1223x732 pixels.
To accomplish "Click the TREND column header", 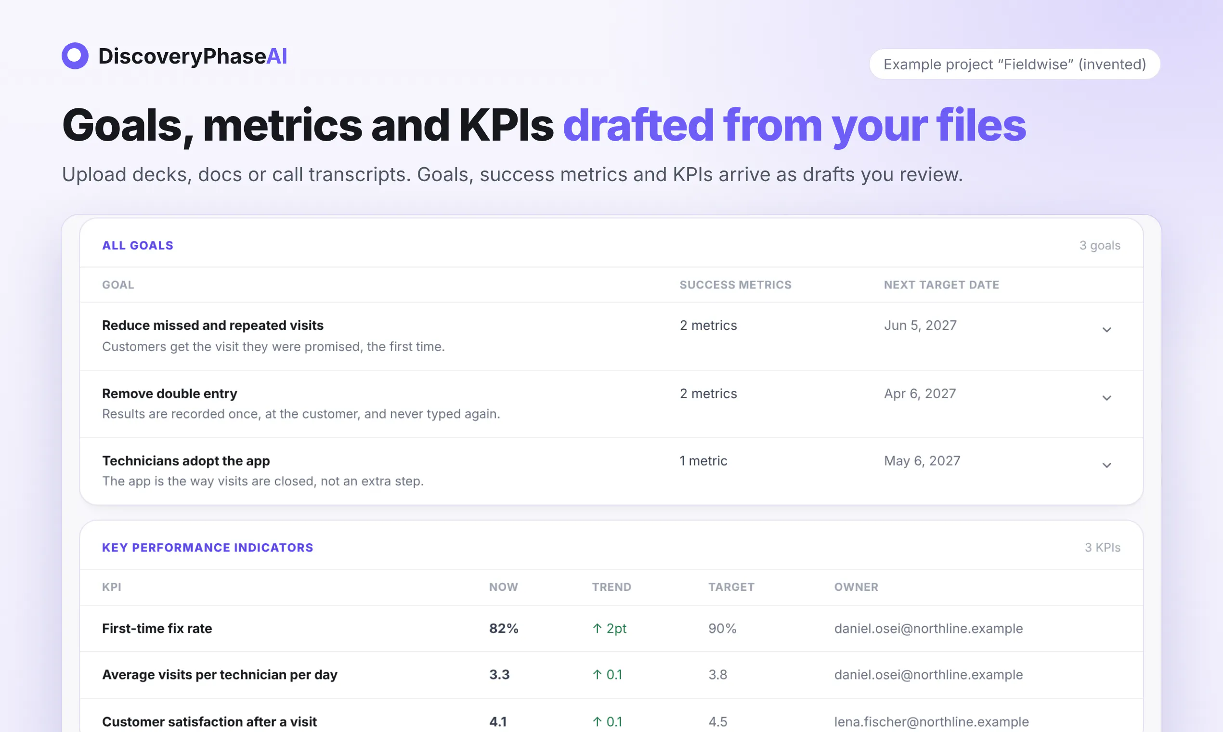I will [x=611, y=587].
